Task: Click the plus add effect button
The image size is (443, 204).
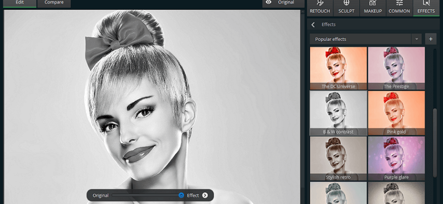Action: (431, 39)
